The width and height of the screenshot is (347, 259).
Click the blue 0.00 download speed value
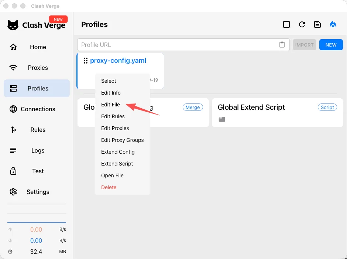36,241
